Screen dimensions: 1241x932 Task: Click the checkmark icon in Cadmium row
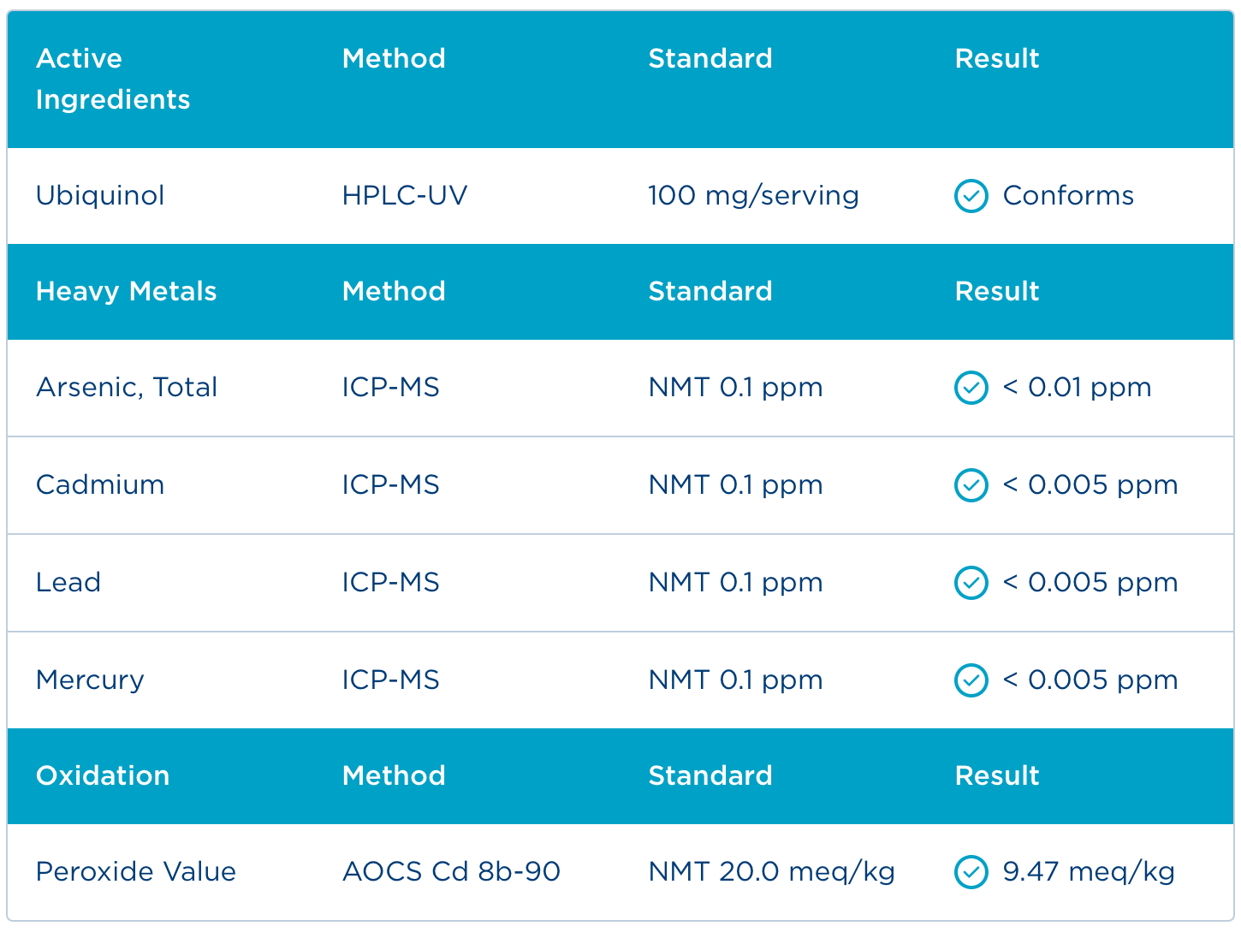click(971, 485)
